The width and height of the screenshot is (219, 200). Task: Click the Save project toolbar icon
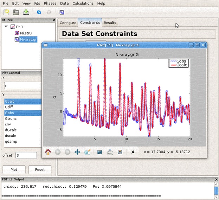(26, 12)
